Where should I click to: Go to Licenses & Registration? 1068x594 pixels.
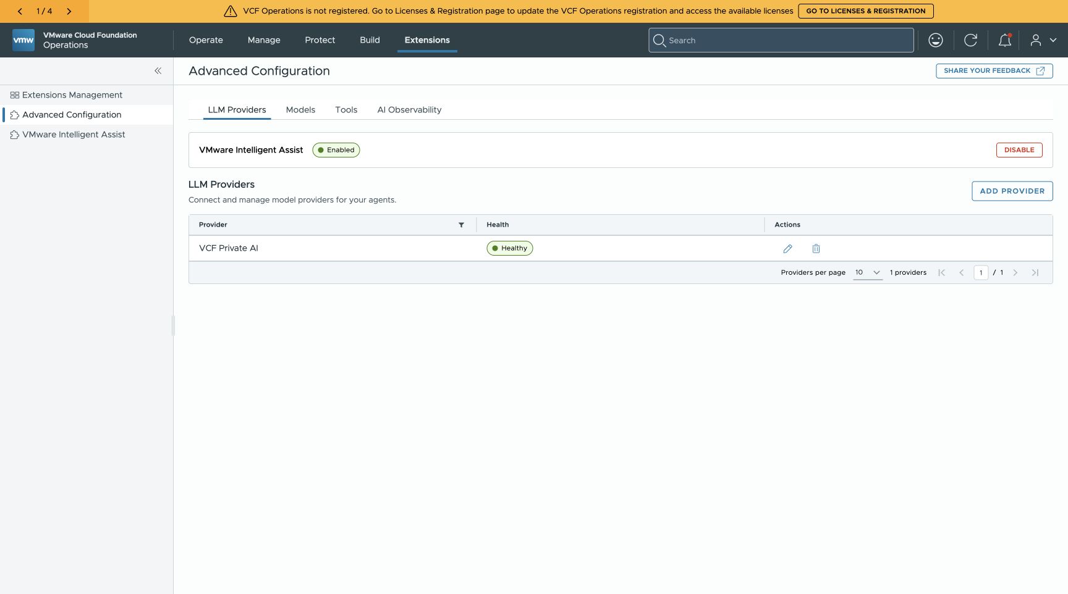[865, 11]
